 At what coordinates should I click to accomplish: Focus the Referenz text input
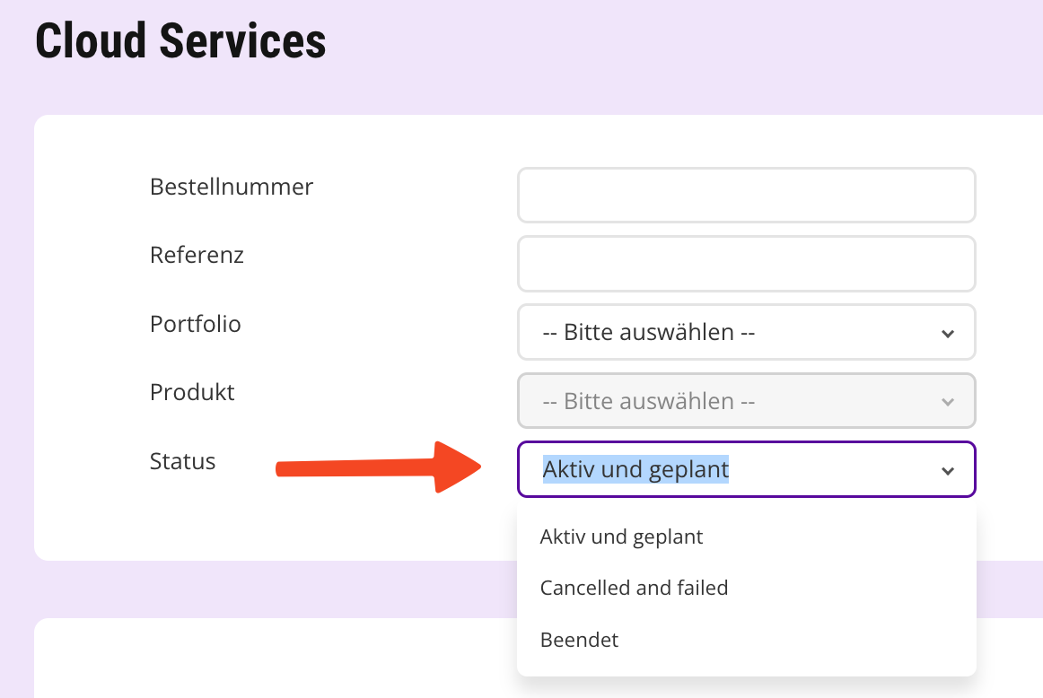tap(746, 264)
